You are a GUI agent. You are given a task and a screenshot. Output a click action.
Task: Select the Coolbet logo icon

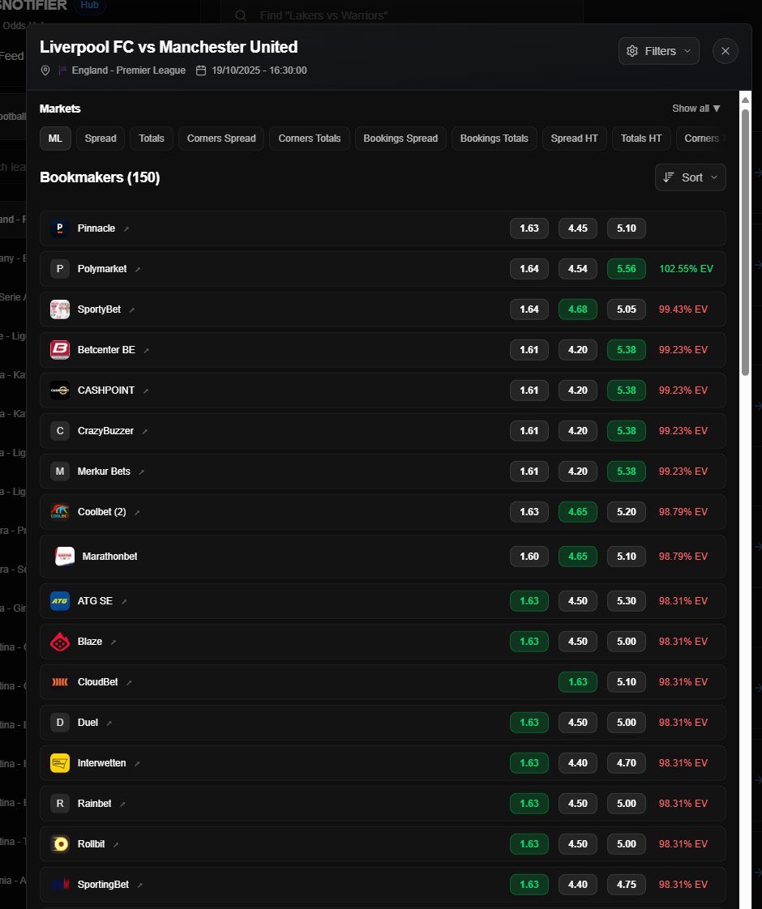[x=59, y=511]
